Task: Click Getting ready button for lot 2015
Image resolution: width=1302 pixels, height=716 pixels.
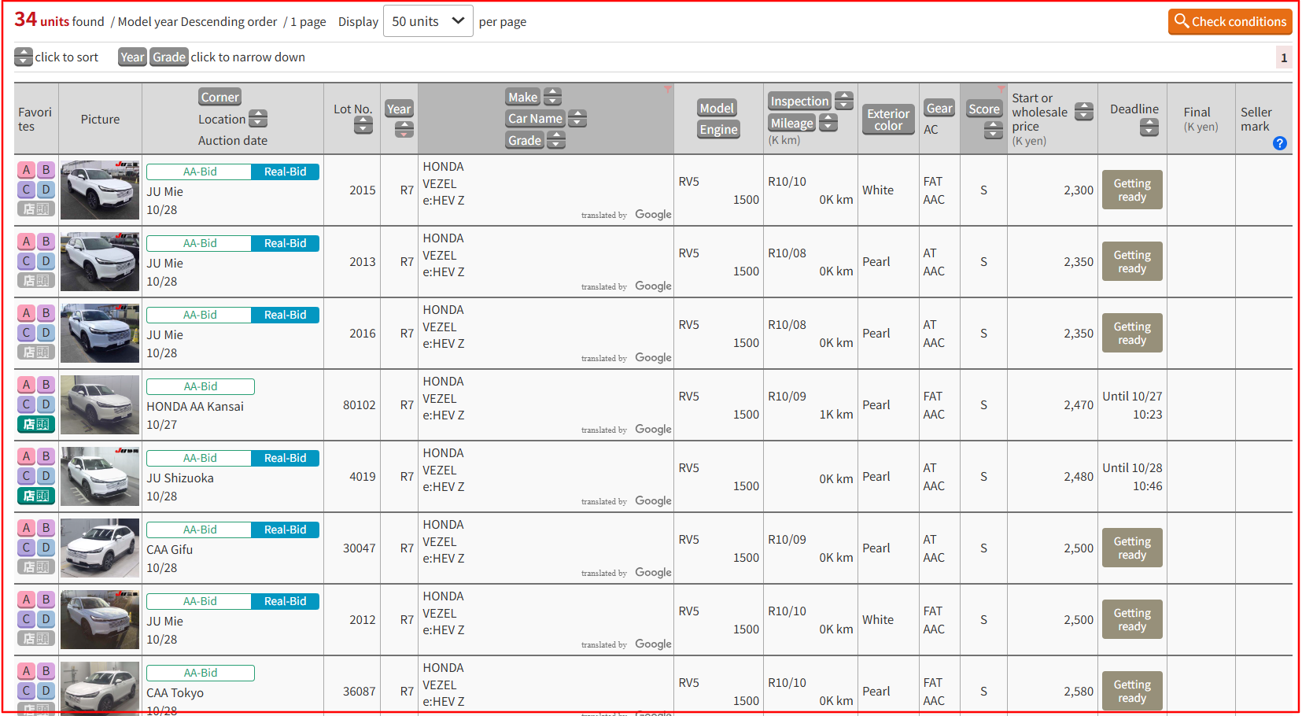Action: click(x=1132, y=190)
